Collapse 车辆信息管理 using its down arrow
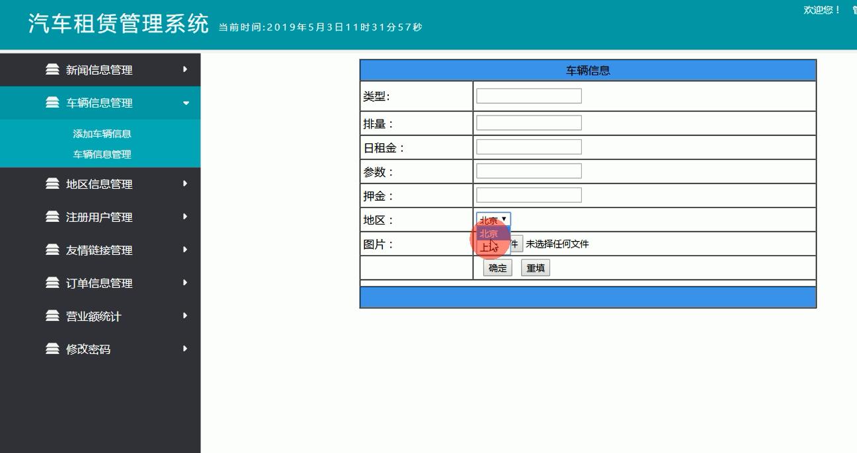The image size is (857, 453). (x=186, y=103)
